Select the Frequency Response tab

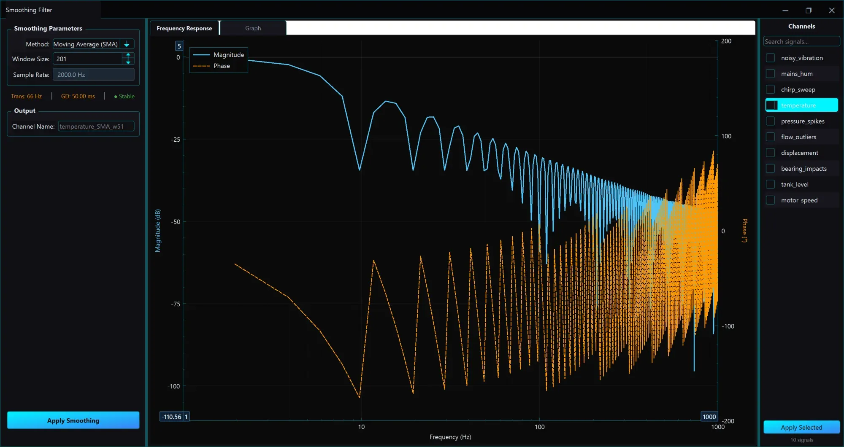pos(184,28)
